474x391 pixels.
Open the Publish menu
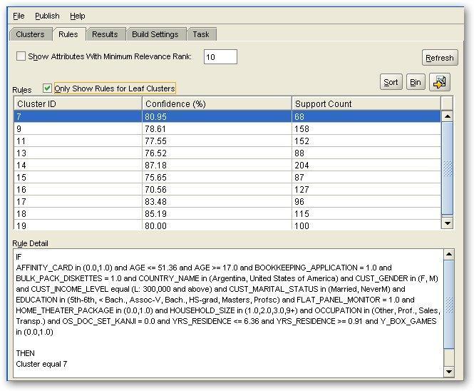47,16
